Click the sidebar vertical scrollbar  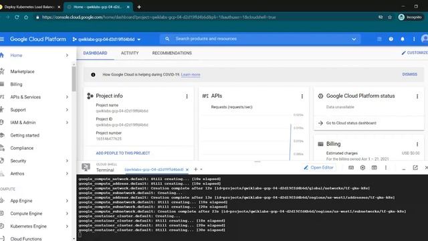(x=74, y=79)
